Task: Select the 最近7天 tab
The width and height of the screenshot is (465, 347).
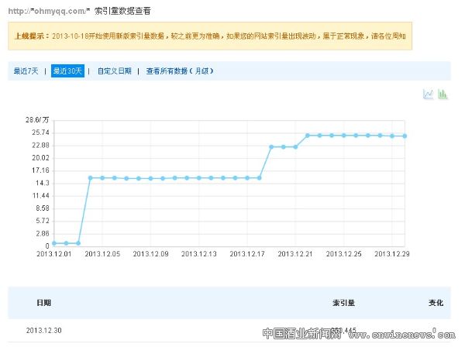Action: [26, 71]
